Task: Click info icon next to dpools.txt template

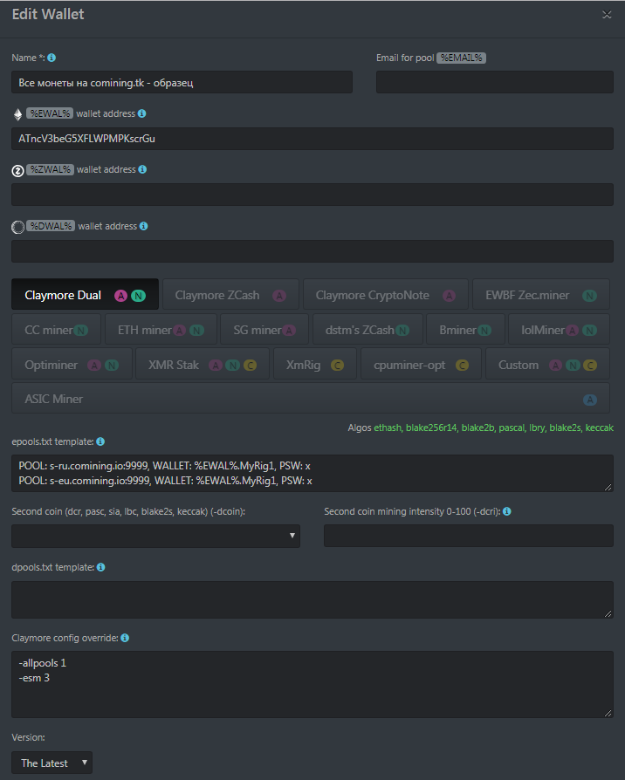Action: 101,567
